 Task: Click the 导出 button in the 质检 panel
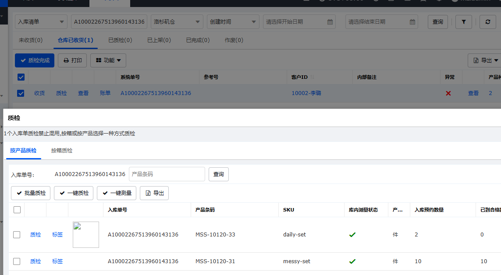[x=154, y=193]
